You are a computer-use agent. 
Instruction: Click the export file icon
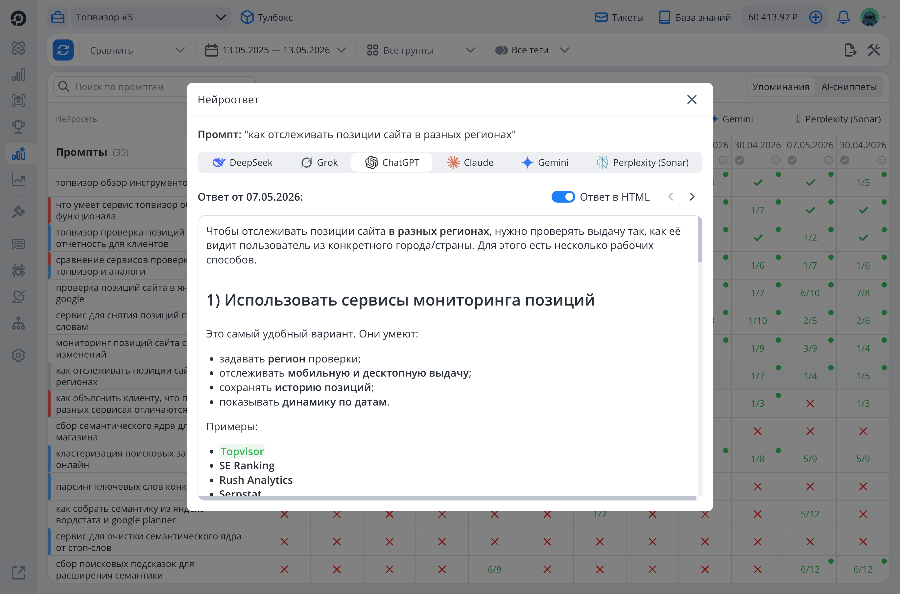850,50
